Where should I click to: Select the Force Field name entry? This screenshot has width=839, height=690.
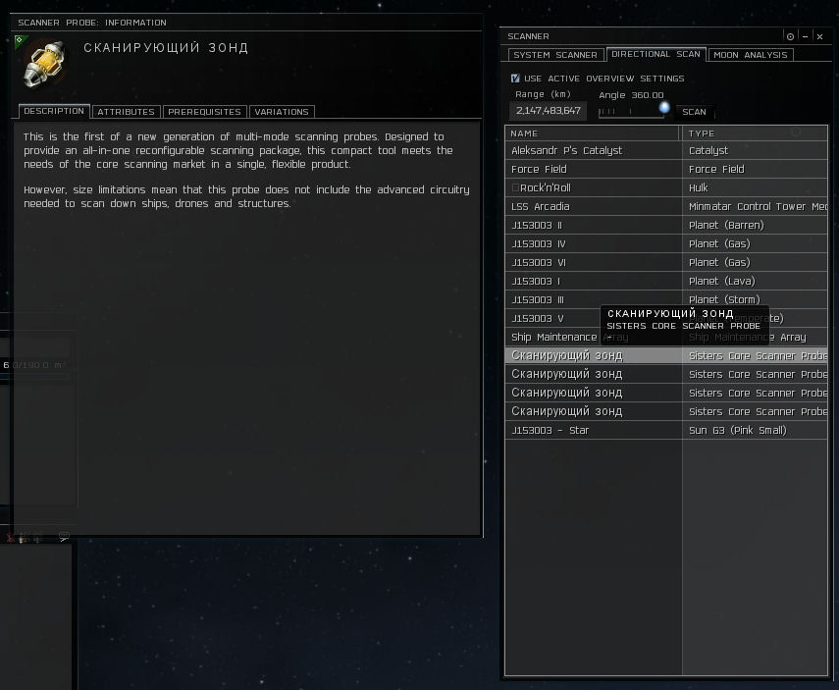539,169
